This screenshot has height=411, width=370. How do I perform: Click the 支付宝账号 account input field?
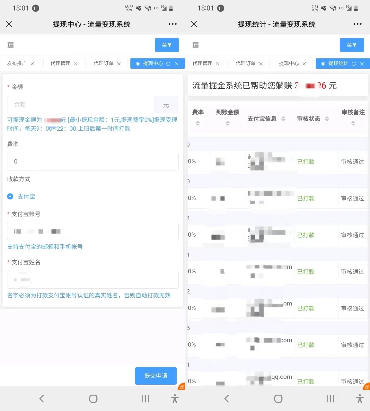92,232
